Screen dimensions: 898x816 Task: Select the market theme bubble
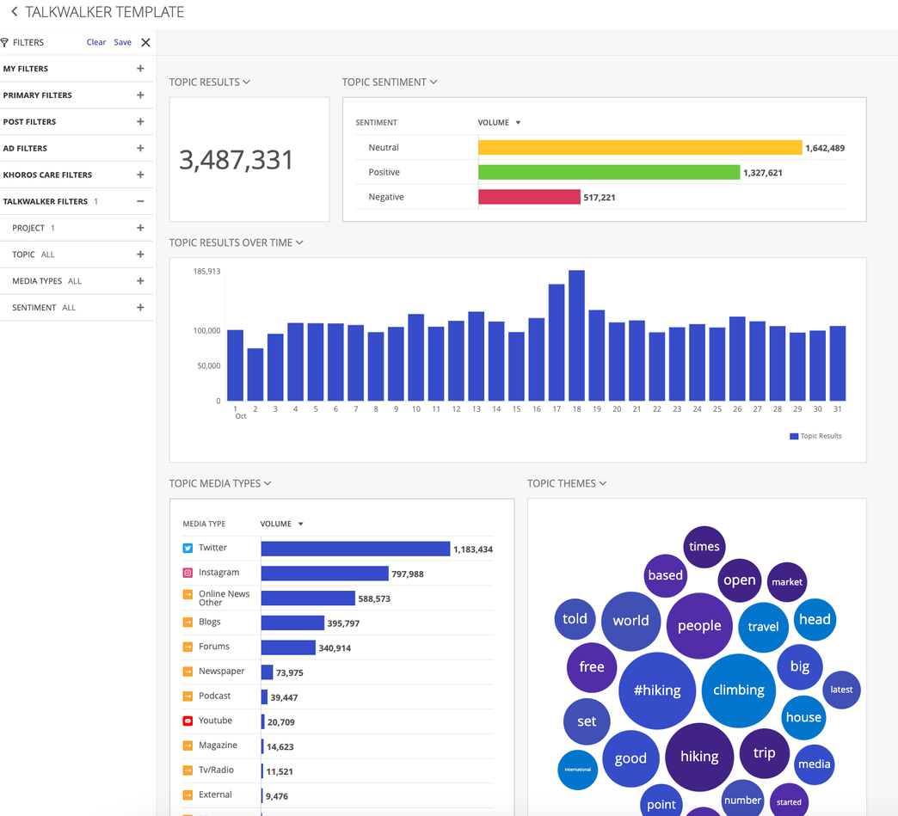pyautogui.click(x=787, y=582)
